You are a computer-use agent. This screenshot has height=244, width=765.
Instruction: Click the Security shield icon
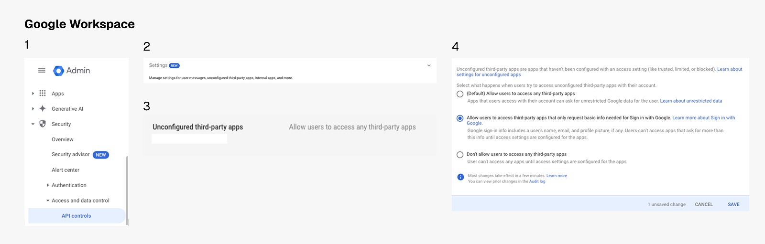click(43, 124)
